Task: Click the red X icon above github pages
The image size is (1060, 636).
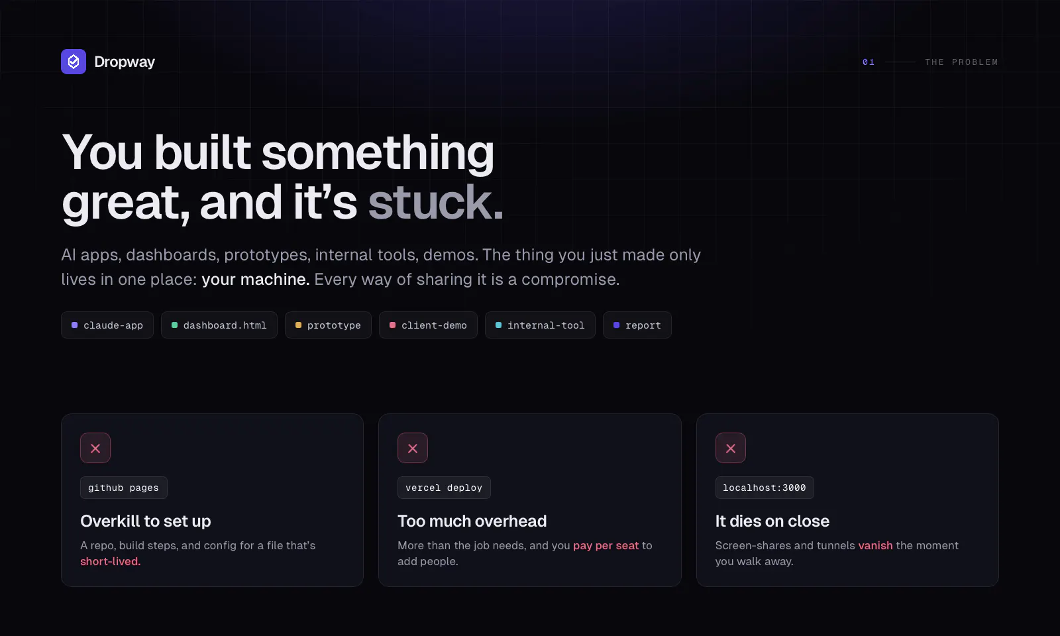Action: pos(95,449)
